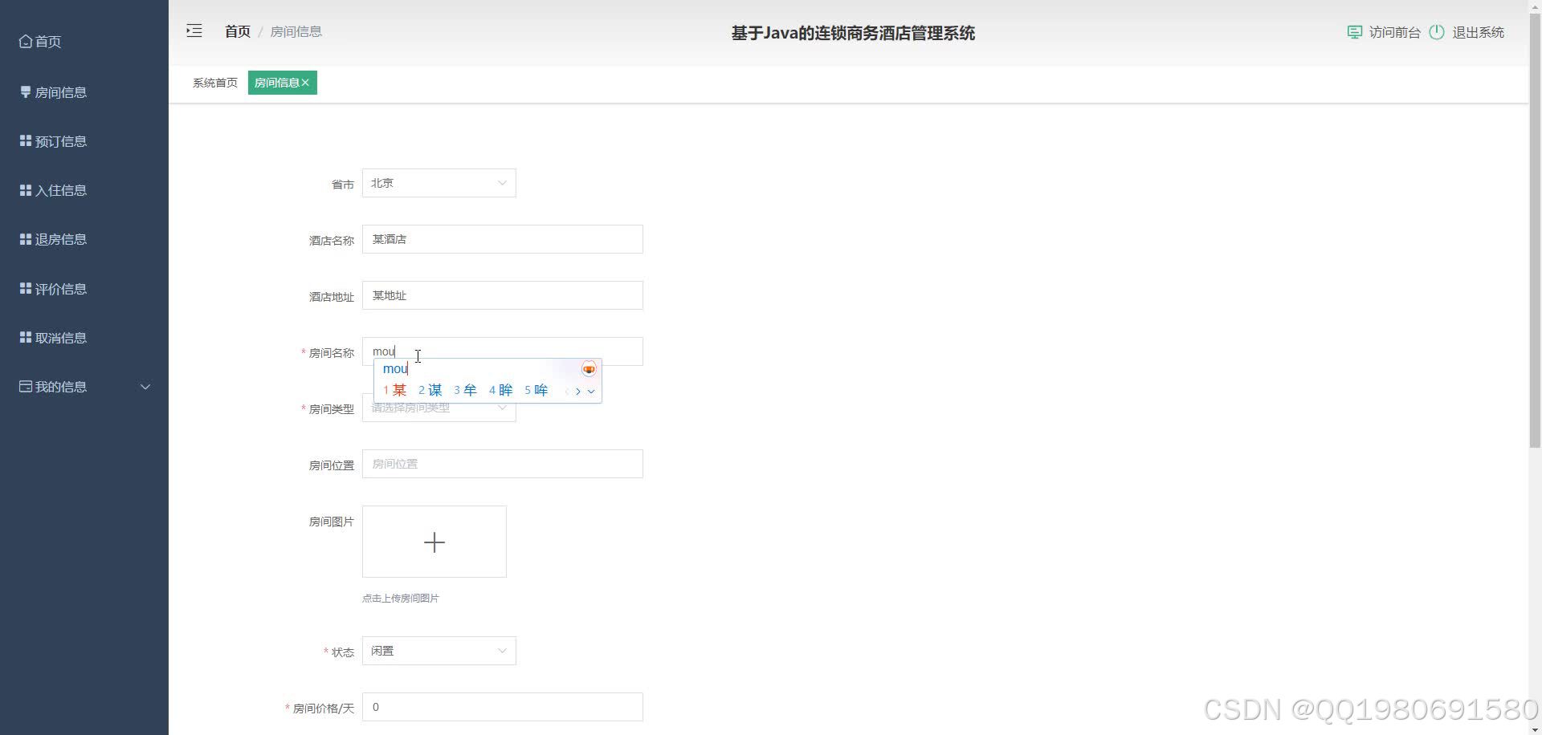The width and height of the screenshot is (1542, 735).
Task: Click the grid icon beside 评价信息
Action: [x=26, y=288]
